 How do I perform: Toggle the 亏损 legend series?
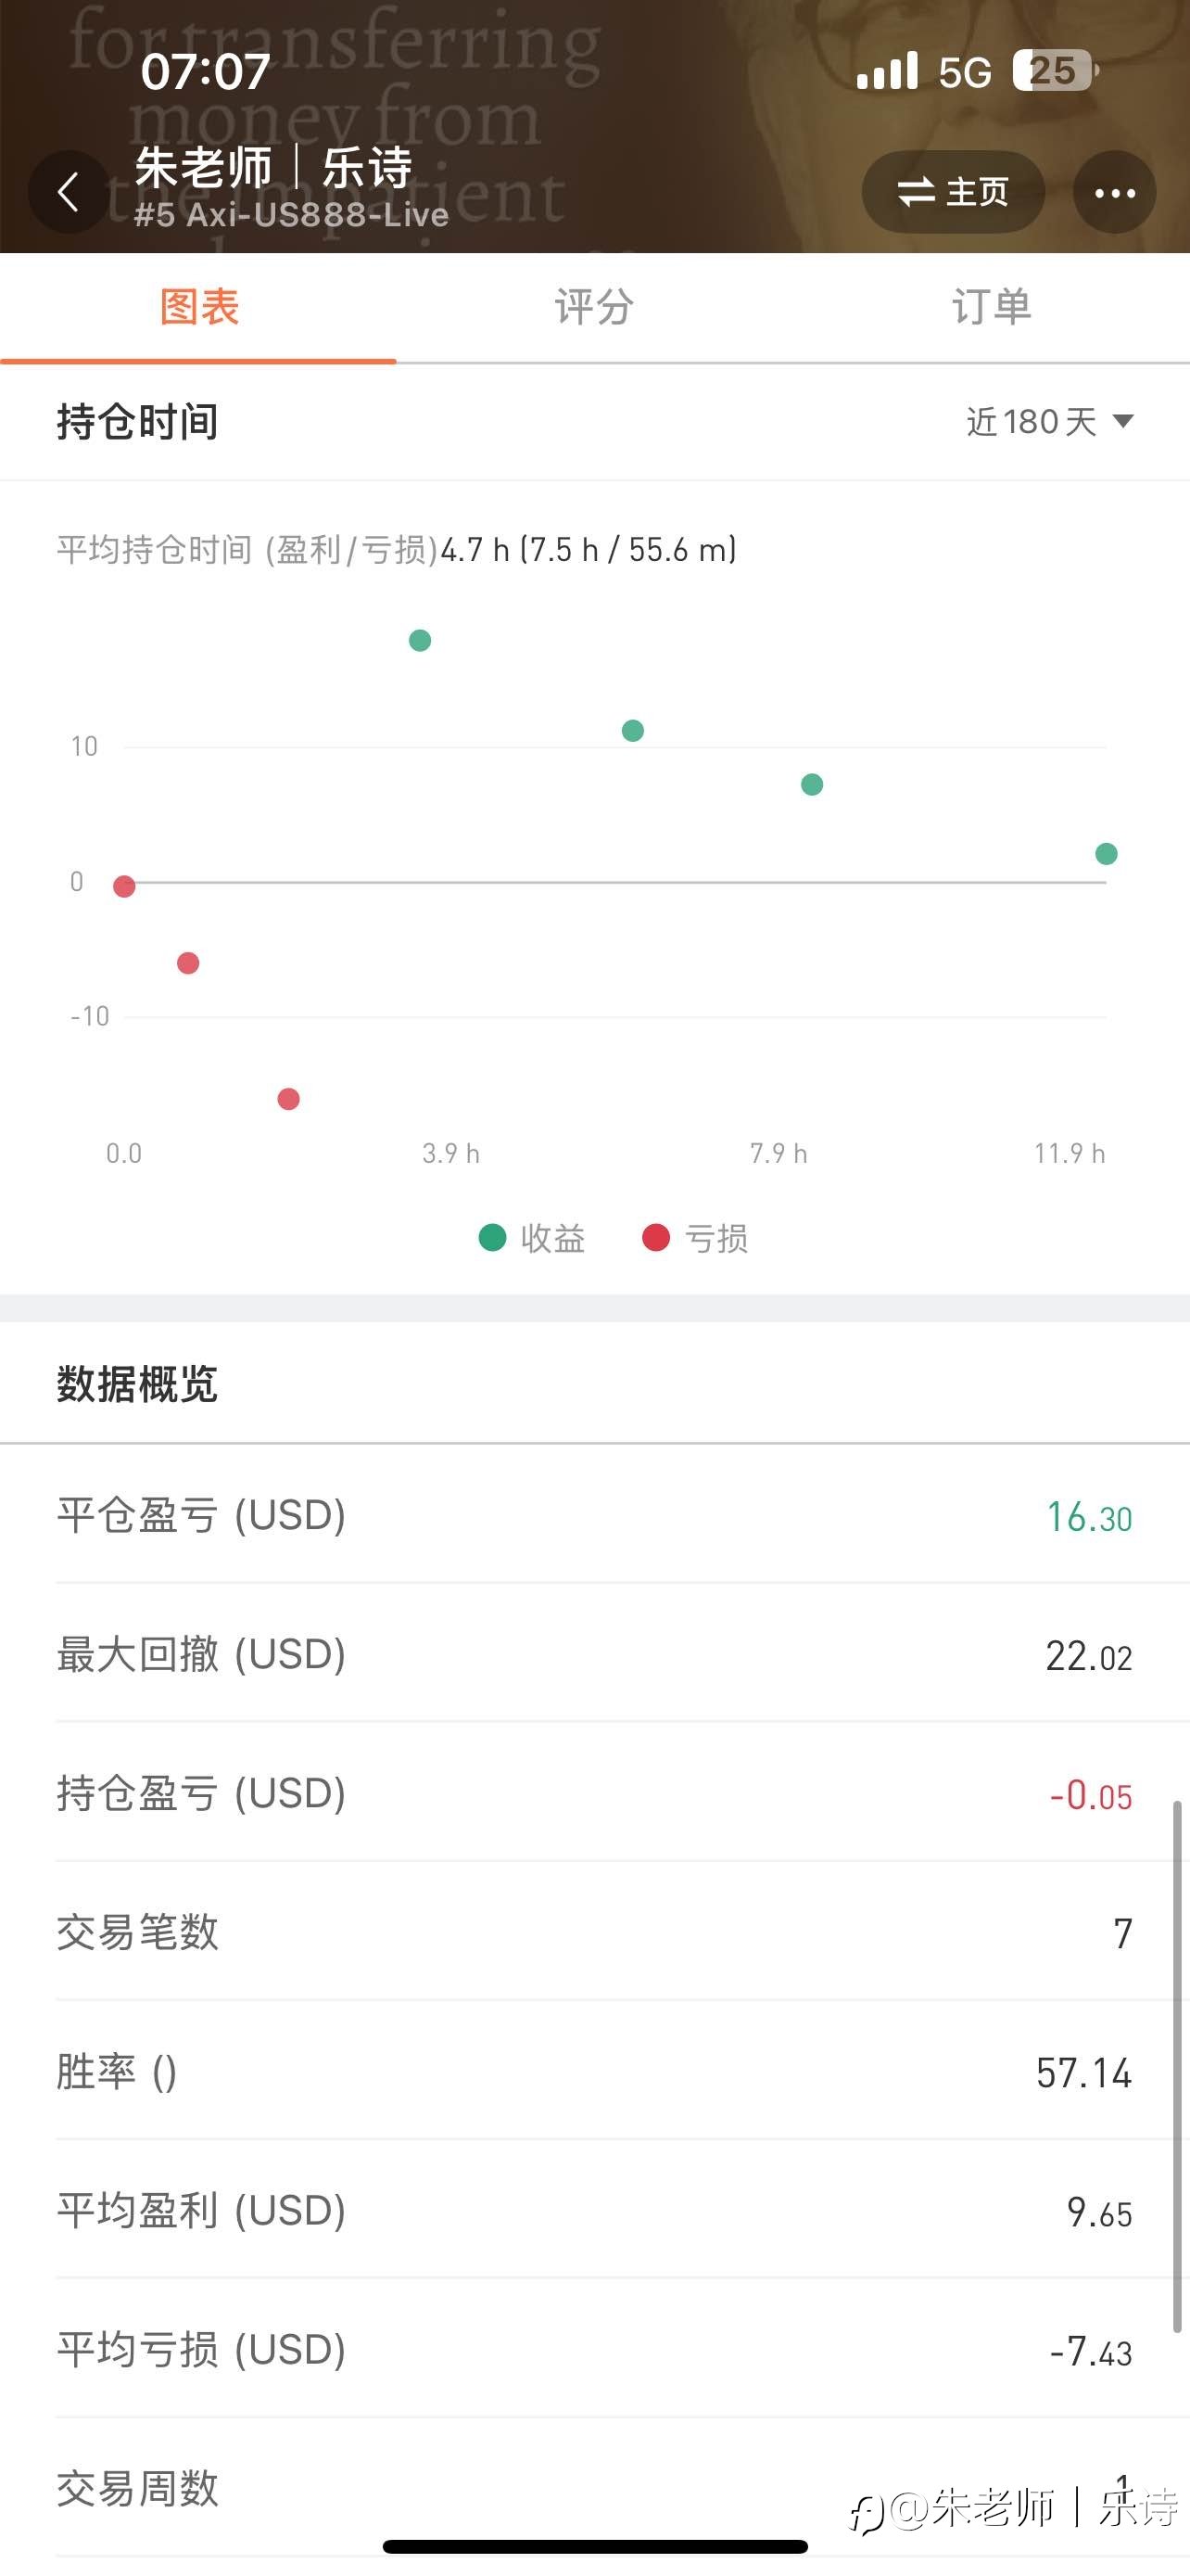click(x=695, y=1238)
